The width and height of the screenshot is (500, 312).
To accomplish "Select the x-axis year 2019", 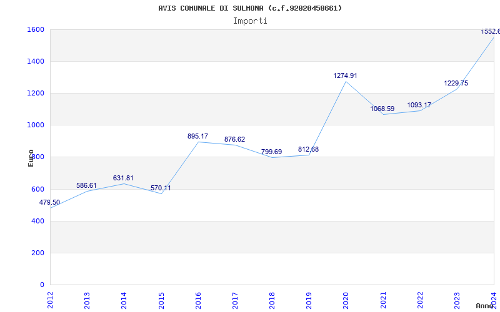I will click(x=309, y=300).
